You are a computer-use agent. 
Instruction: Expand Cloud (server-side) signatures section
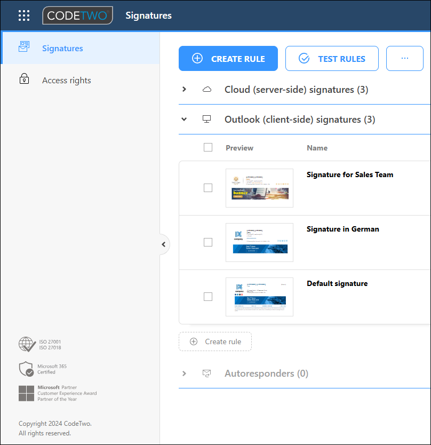pos(184,90)
